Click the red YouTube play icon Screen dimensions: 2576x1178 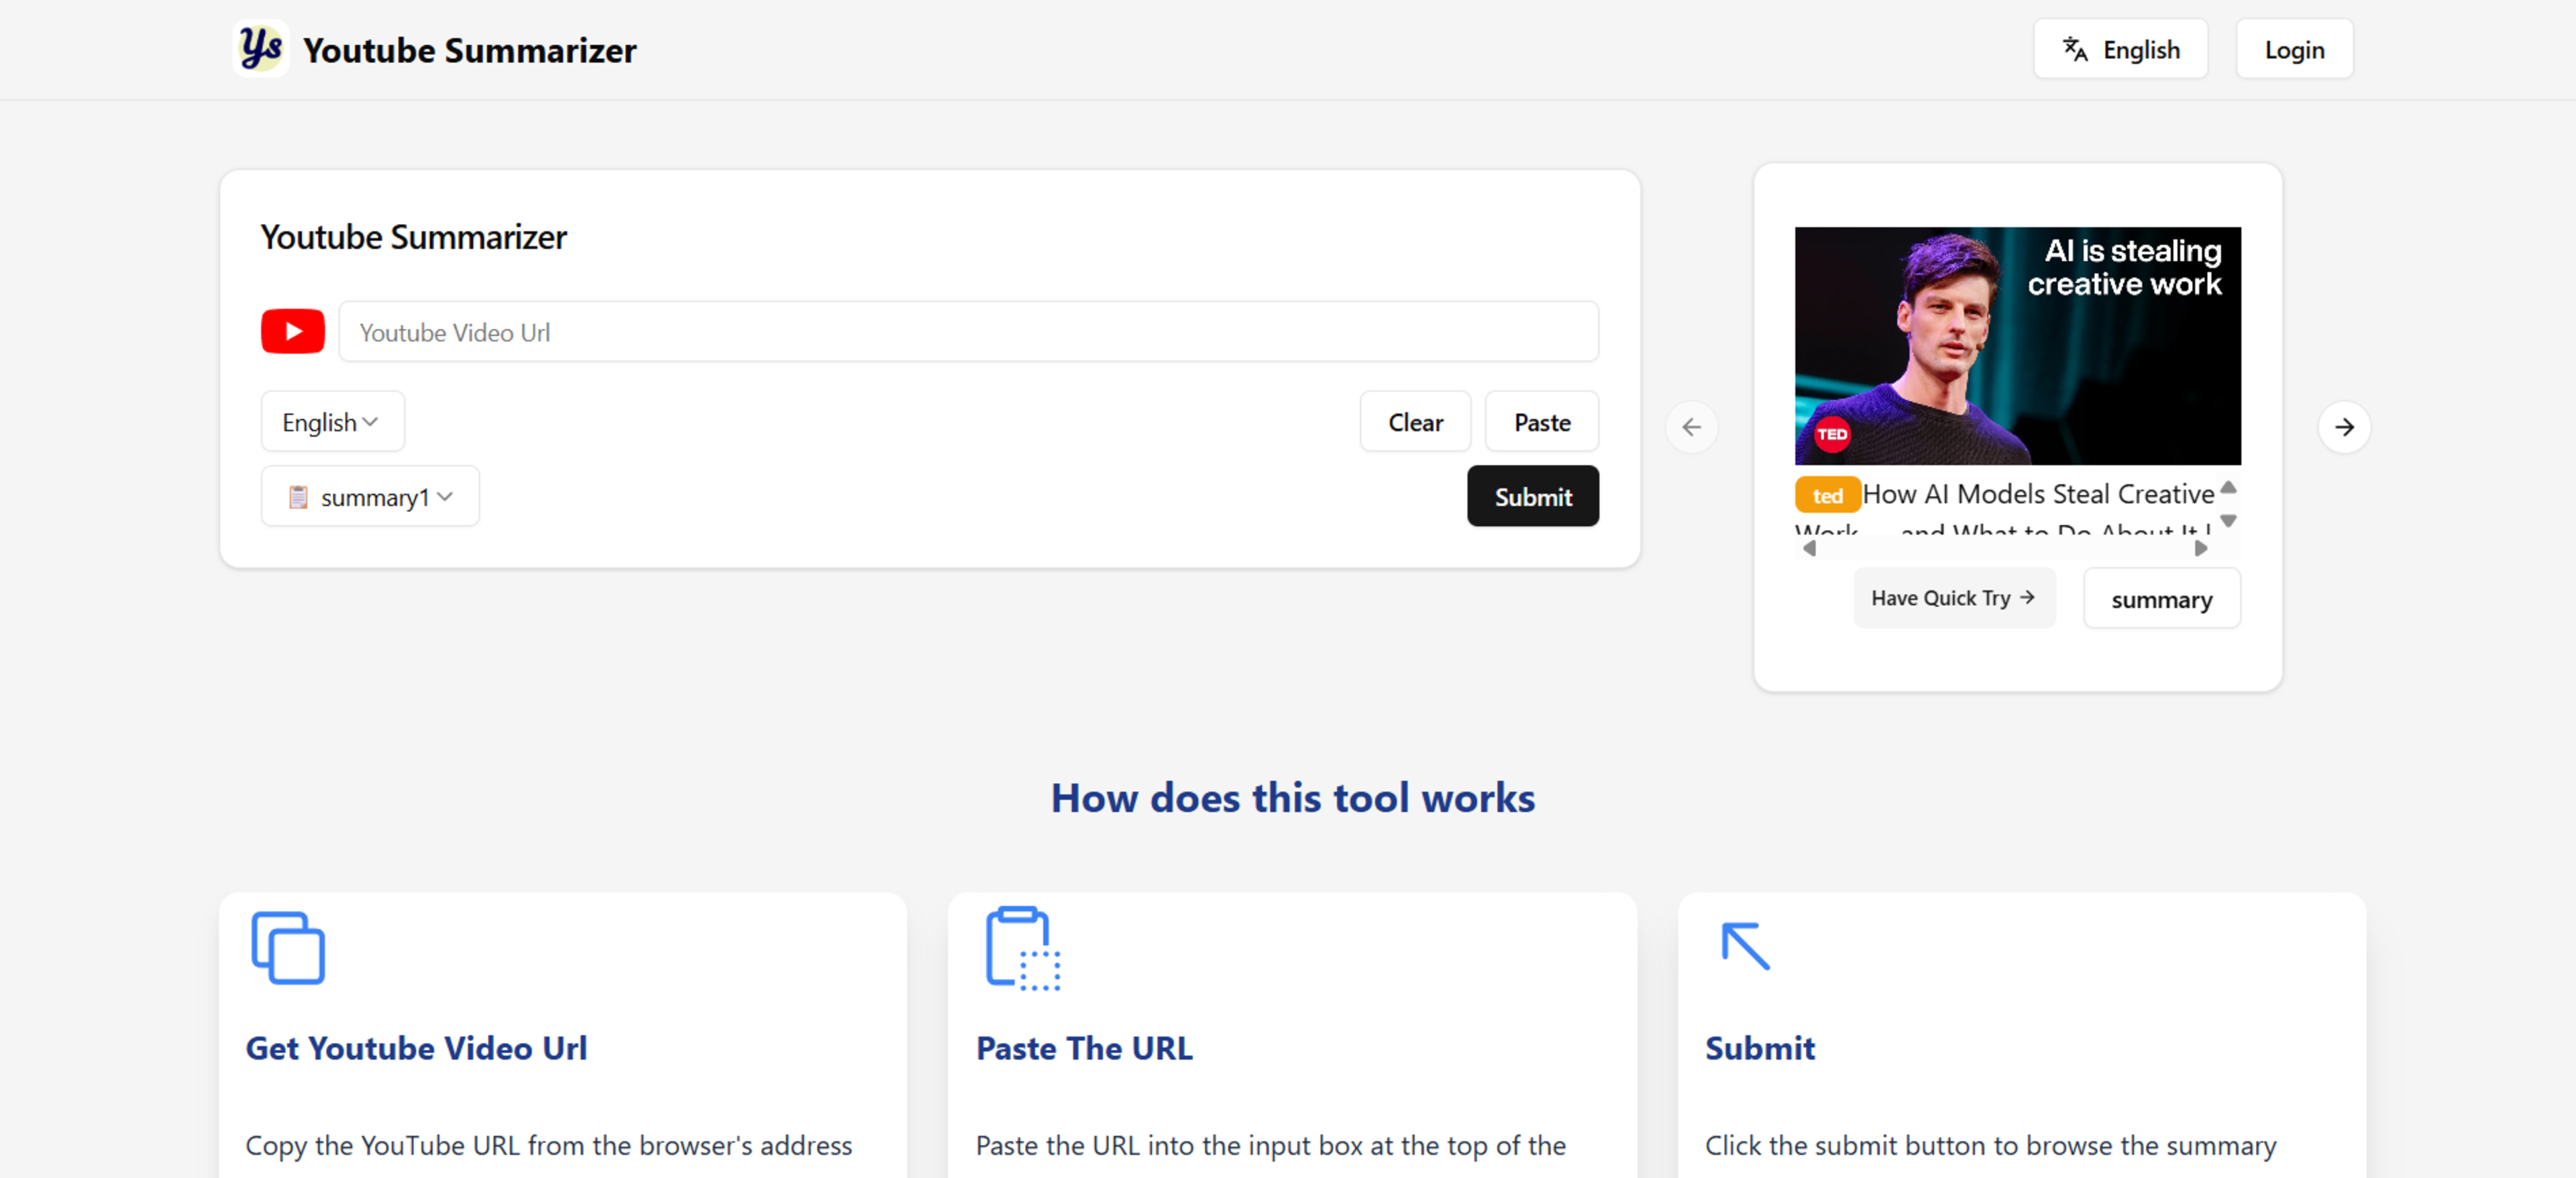point(292,331)
